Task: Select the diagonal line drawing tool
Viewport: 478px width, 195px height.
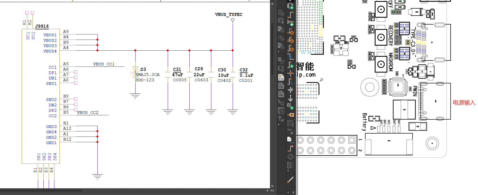Action: [x=291, y=180]
